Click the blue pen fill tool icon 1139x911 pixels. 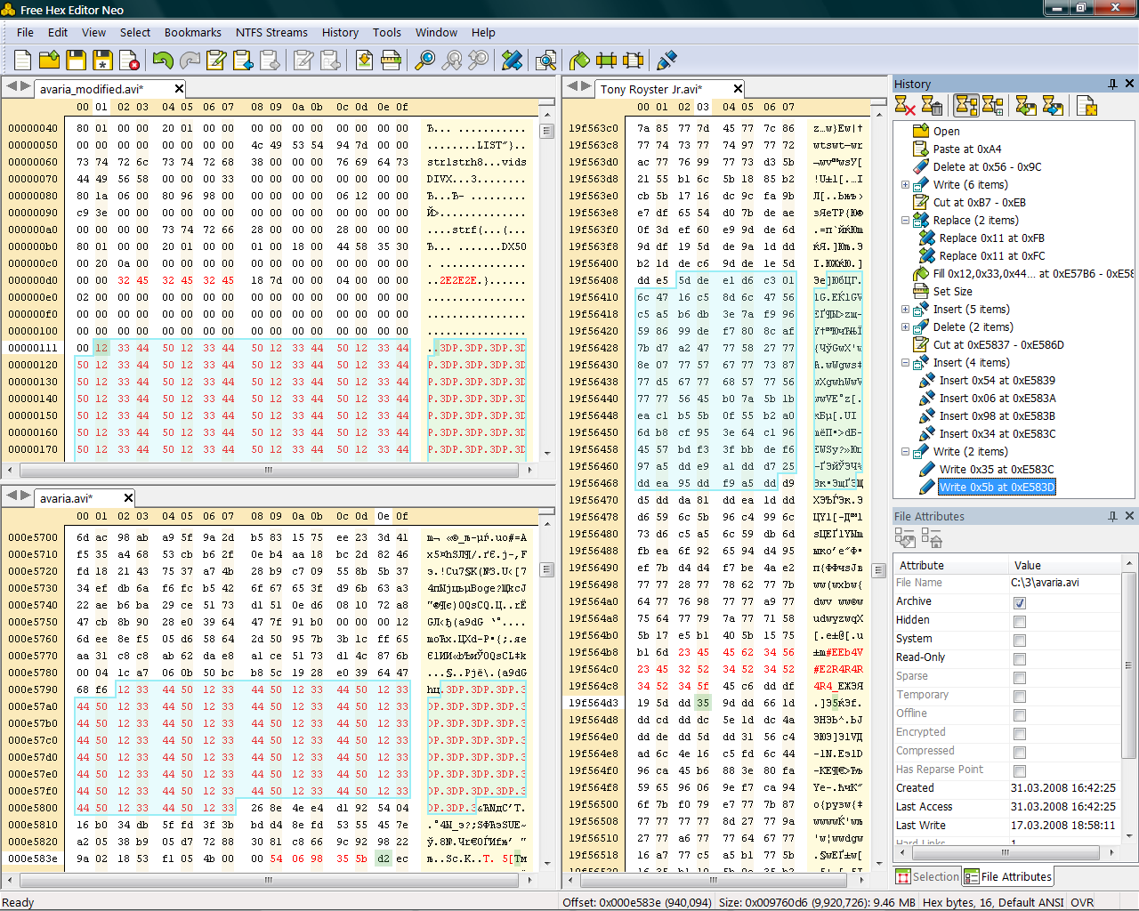click(666, 60)
